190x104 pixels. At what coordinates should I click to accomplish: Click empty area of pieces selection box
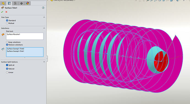tap(25, 55)
